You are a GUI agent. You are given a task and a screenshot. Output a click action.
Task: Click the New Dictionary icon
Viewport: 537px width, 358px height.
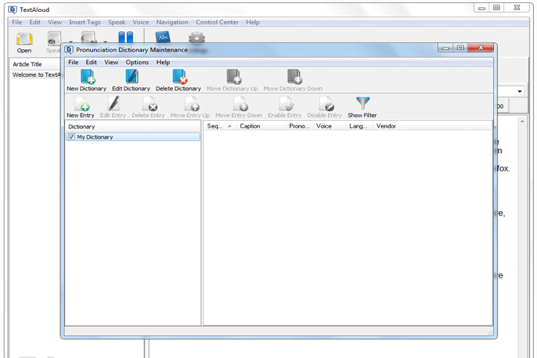[88, 77]
